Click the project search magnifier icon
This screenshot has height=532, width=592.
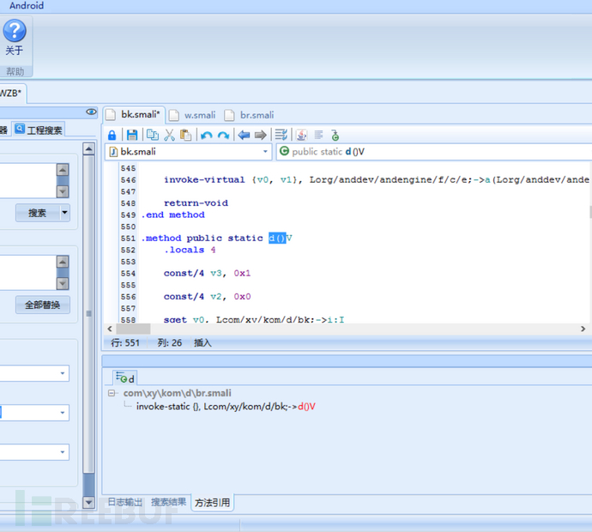coord(20,129)
